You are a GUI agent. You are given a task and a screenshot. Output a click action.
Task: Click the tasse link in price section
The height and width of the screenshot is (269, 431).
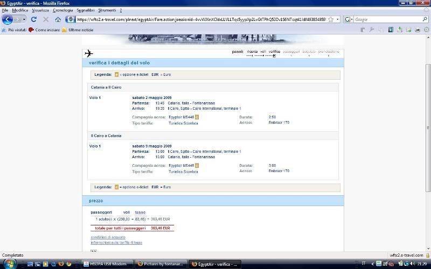tap(140, 213)
